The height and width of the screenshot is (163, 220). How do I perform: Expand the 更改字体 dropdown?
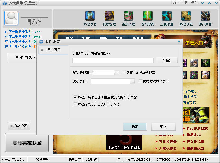pos(132,81)
